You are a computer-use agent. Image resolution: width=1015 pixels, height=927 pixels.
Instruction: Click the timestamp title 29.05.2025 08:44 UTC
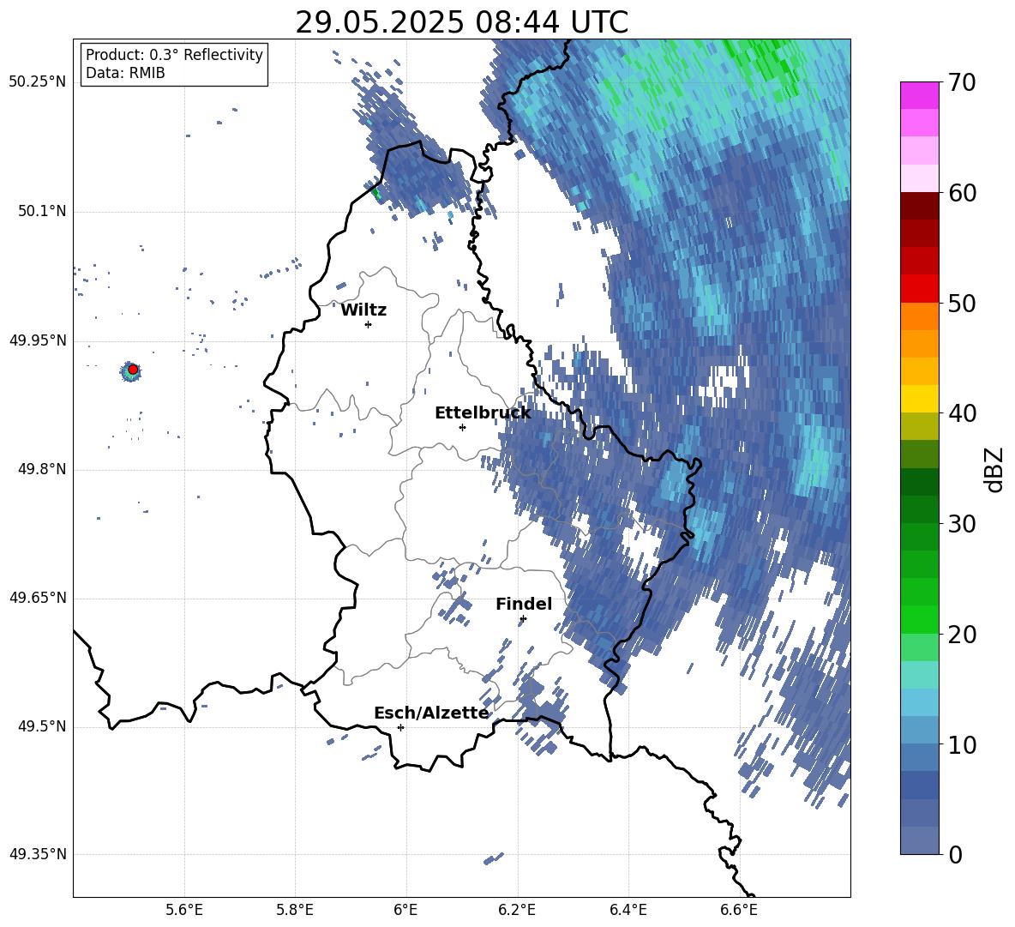(x=461, y=22)
